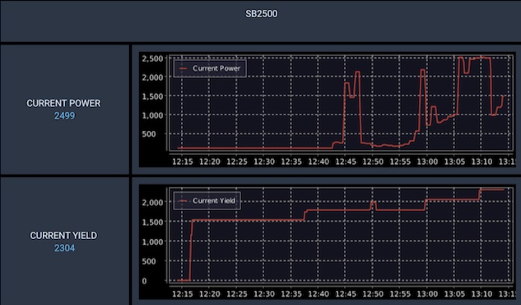Click the Current Power legend entry
Image resolution: width=521 pixels, height=305 pixels.
210,68
